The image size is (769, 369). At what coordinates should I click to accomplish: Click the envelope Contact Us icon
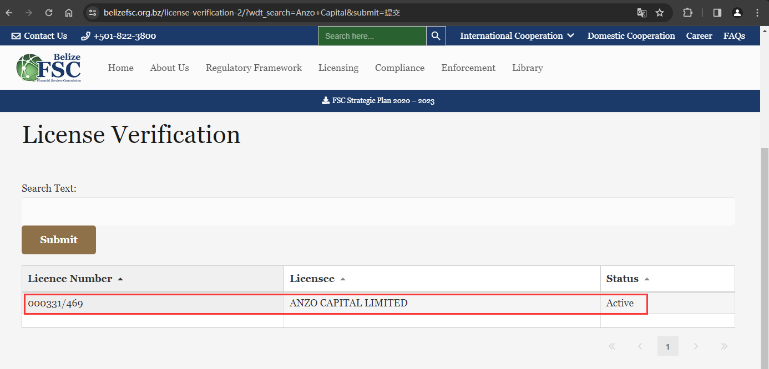pyautogui.click(x=16, y=36)
